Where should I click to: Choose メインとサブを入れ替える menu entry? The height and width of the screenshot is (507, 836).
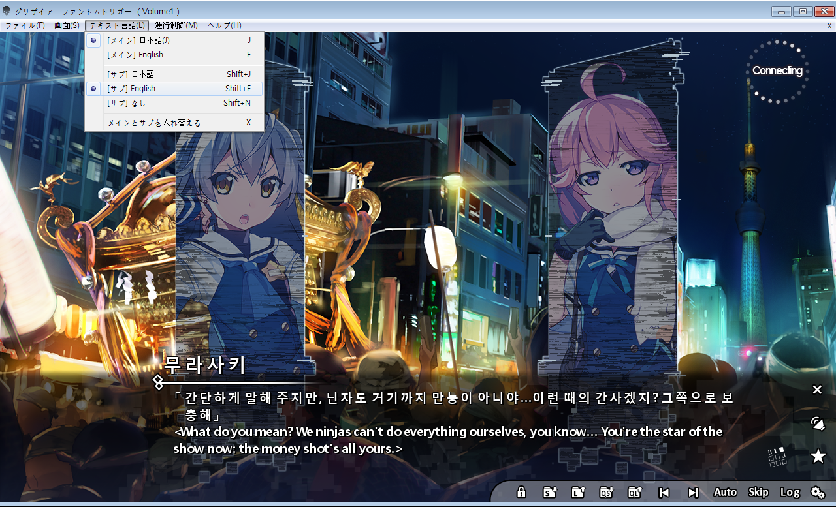pyautogui.click(x=174, y=123)
